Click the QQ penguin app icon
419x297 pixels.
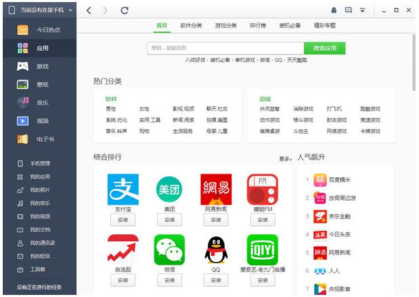[x=216, y=249]
